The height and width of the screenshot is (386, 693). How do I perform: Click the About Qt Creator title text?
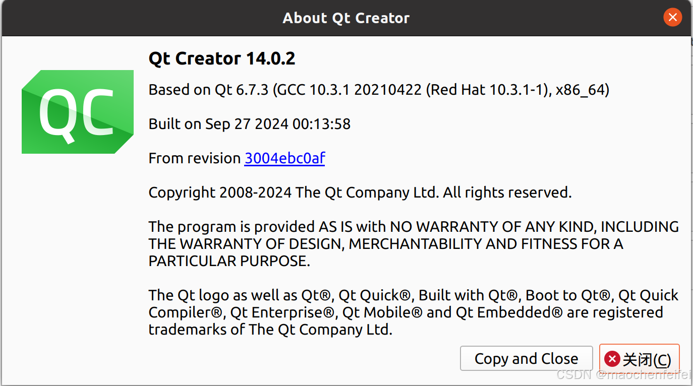click(346, 18)
